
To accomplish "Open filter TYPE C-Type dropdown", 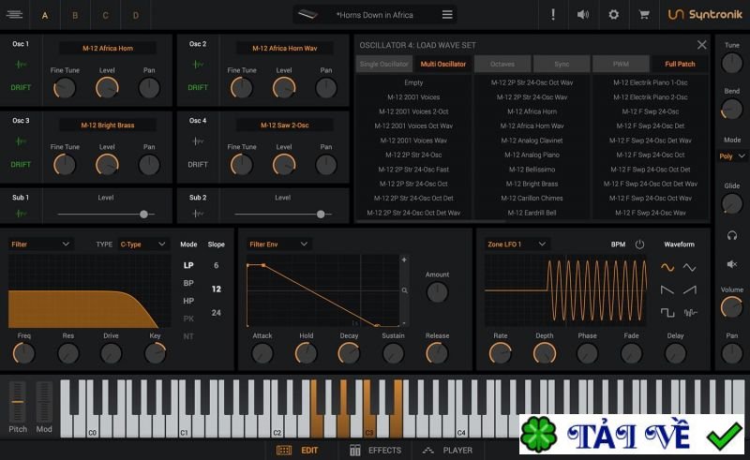I will (x=142, y=245).
